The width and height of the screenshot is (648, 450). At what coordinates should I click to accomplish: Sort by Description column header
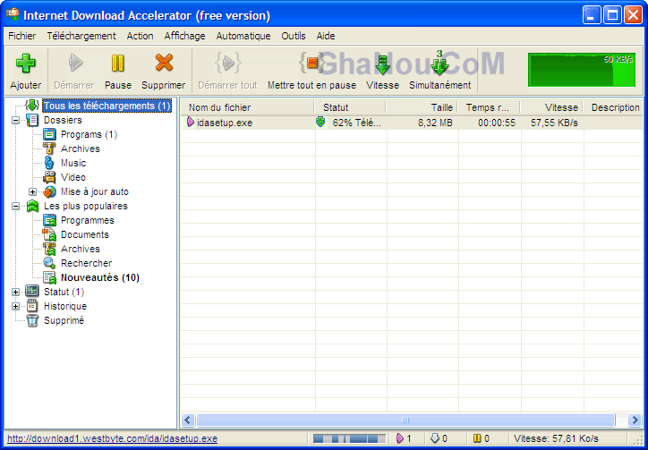tap(613, 107)
